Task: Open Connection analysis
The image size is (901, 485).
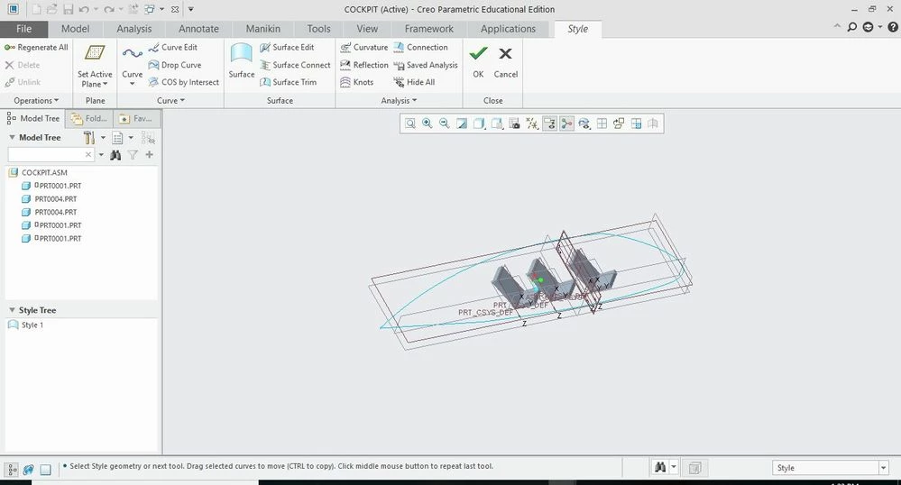Action: pos(420,47)
